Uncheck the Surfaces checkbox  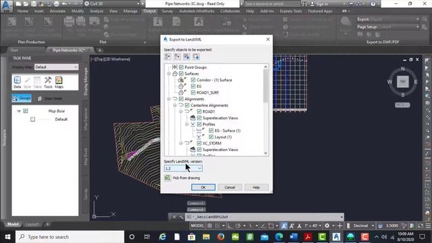181,74
